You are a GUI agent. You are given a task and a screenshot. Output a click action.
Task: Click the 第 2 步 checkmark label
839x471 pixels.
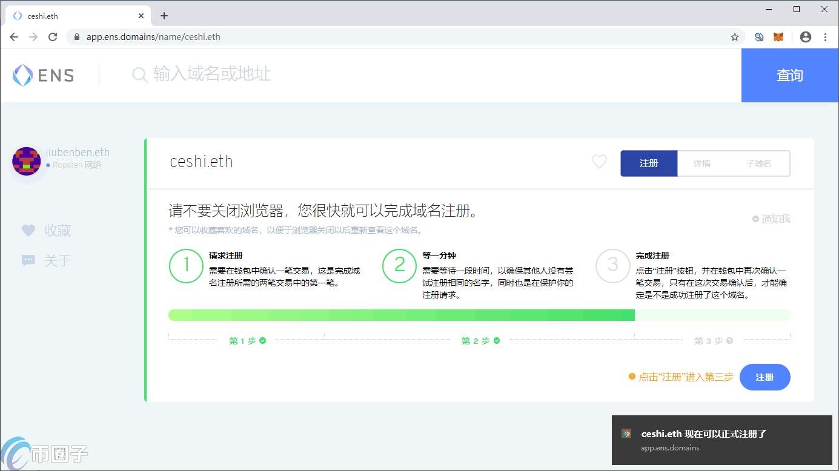tap(480, 341)
